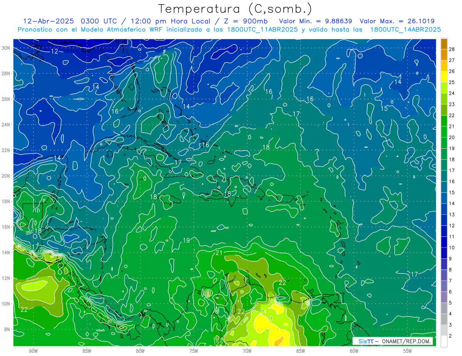Select valid-until time "1800UTC_14ABR2025"
462x356 pixels.
tap(405, 30)
